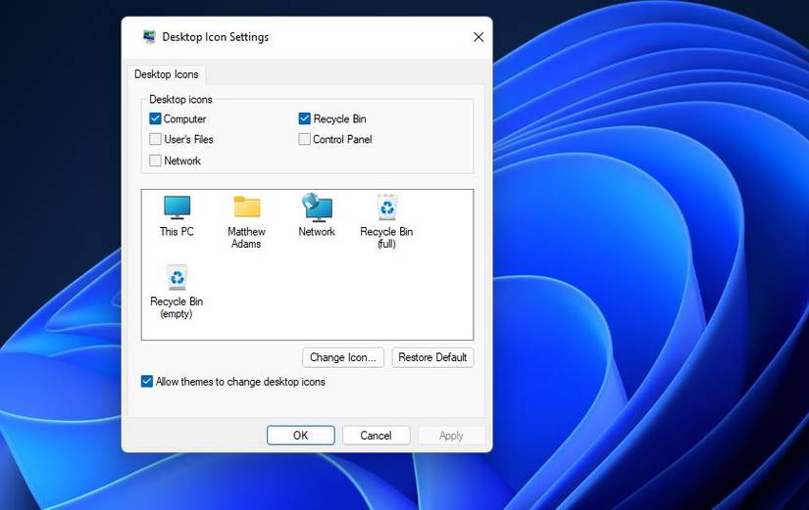The image size is (809, 510).
Task: Click the title bar Desktop Icon Settings icon
Action: tap(149, 37)
